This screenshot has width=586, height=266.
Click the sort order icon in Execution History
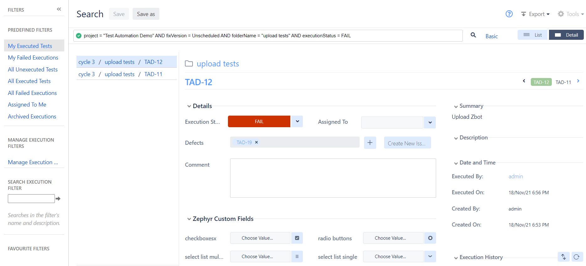[563, 257]
